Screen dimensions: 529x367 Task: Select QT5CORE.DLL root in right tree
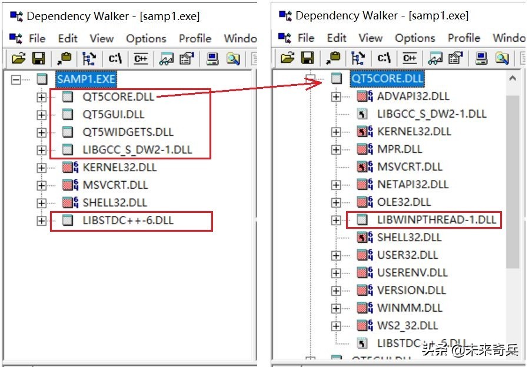(387, 79)
